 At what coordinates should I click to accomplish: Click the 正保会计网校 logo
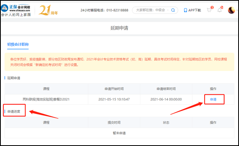point(15,8)
